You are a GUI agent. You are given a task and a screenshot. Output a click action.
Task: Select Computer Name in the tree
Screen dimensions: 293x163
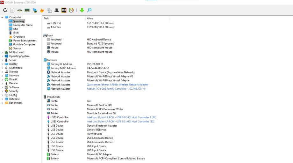tap(23, 25)
